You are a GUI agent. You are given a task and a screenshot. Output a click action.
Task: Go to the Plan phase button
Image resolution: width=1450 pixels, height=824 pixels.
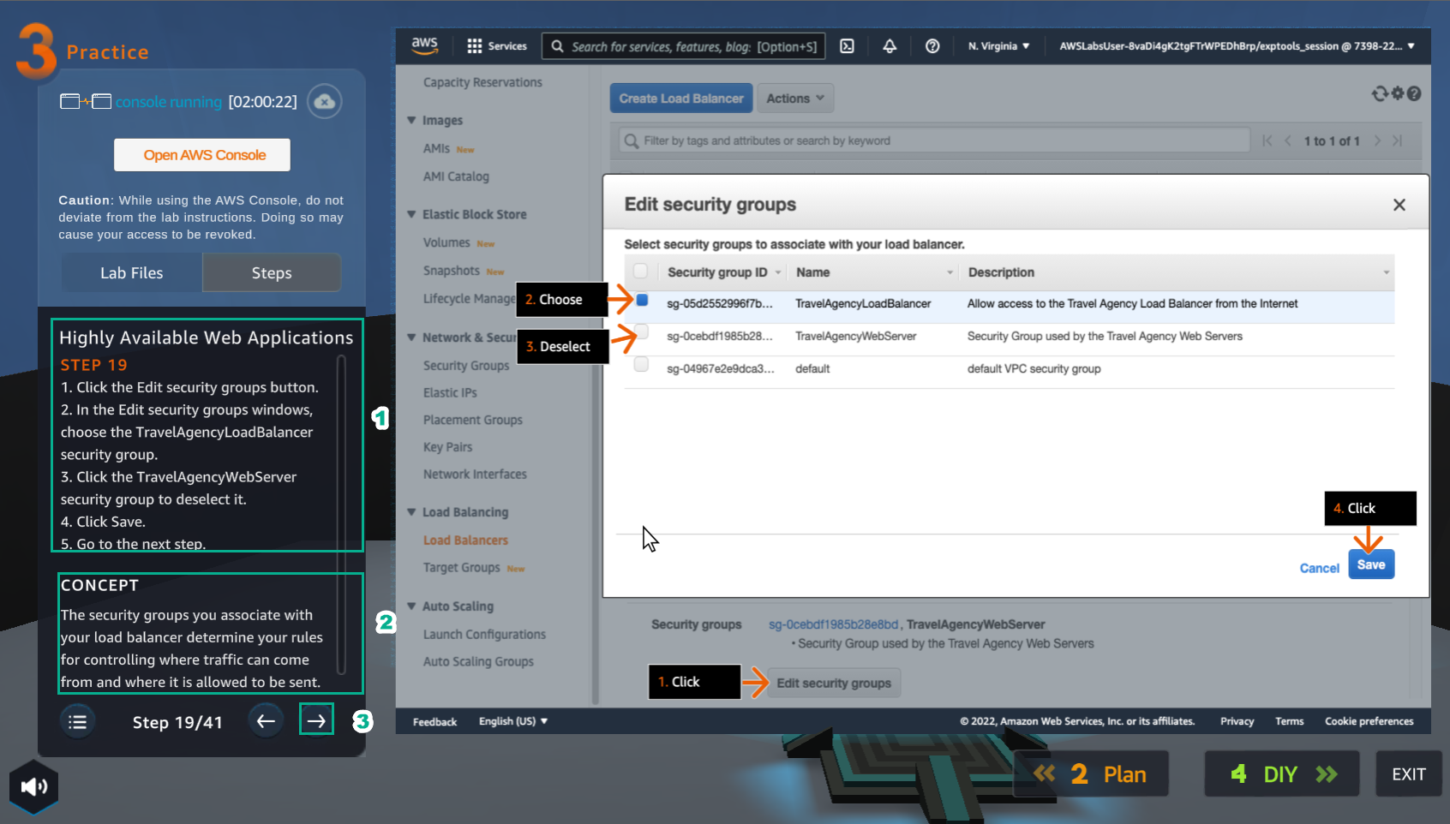(x=1091, y=774)
